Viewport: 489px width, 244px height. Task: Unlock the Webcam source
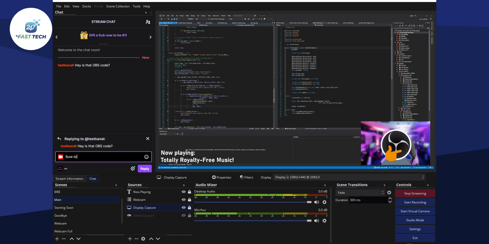(189, 200)
